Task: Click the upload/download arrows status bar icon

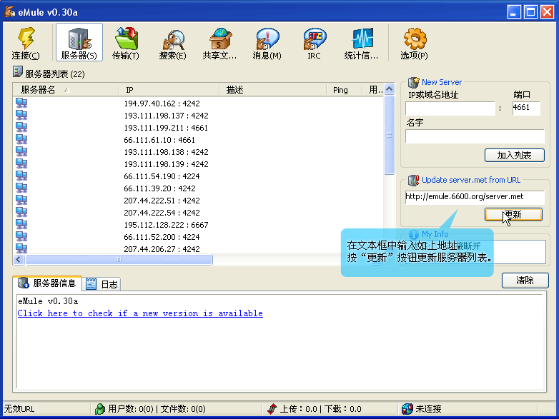Action: [x=272, y=409]
